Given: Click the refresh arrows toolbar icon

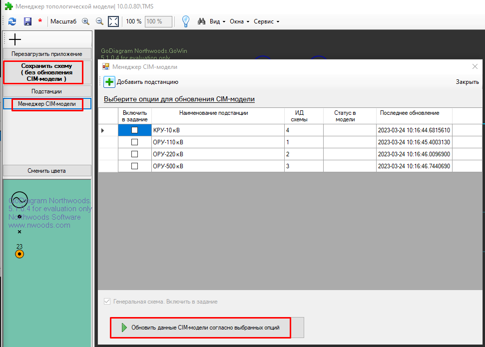Looking at the screenshot, I should (12, 21).
